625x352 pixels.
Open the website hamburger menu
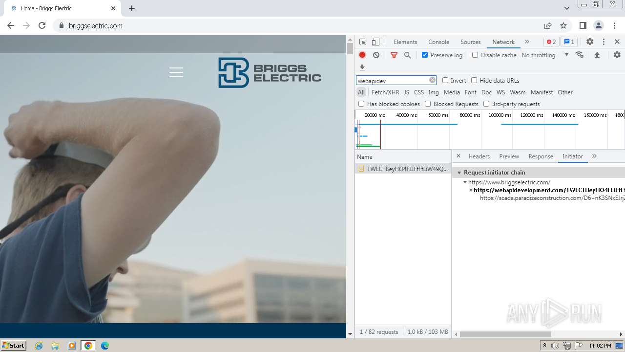pyautogui.click(x=176, y=72)
